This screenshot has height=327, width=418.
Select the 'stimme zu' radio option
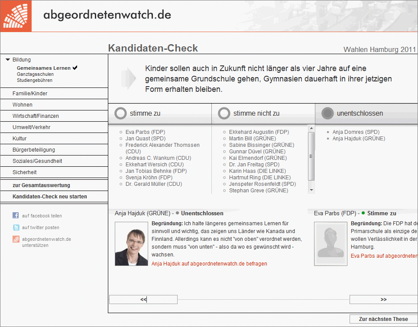120,113
